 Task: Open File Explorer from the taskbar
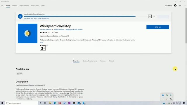pyautogui.click(x=50, y=103)
